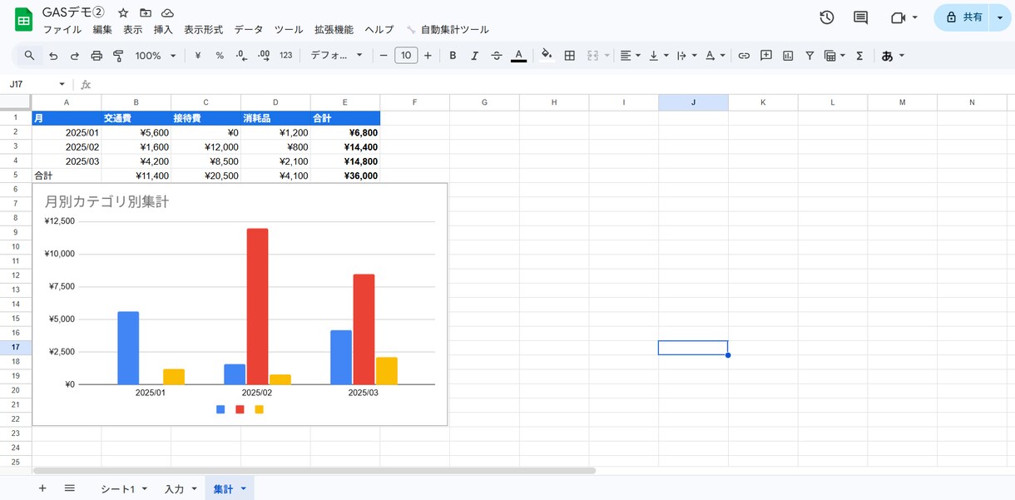Viewport: 1015px width, 500px height.
Task: Check cloud save status icon
Action: coord(167,13)
